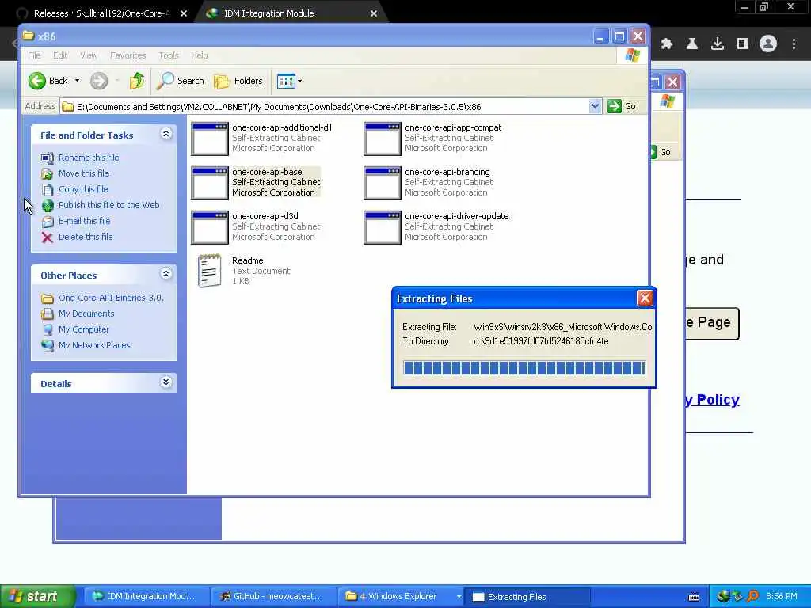
Task: Open the Views dropdown in toolbar
Action: (289, 81)
